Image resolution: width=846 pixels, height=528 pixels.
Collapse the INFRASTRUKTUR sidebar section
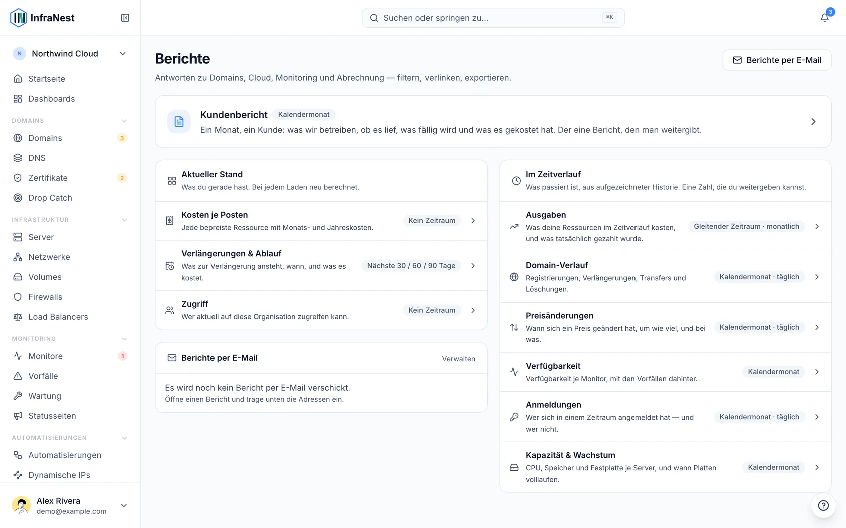pyautogui.click(x=125, y=220)
